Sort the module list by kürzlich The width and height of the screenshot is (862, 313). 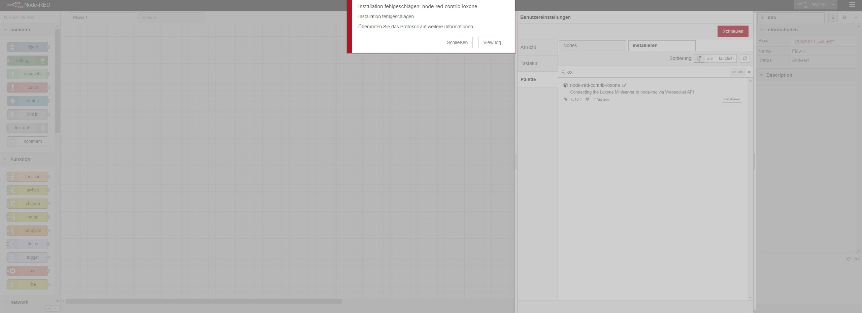[x=726, y=59]
